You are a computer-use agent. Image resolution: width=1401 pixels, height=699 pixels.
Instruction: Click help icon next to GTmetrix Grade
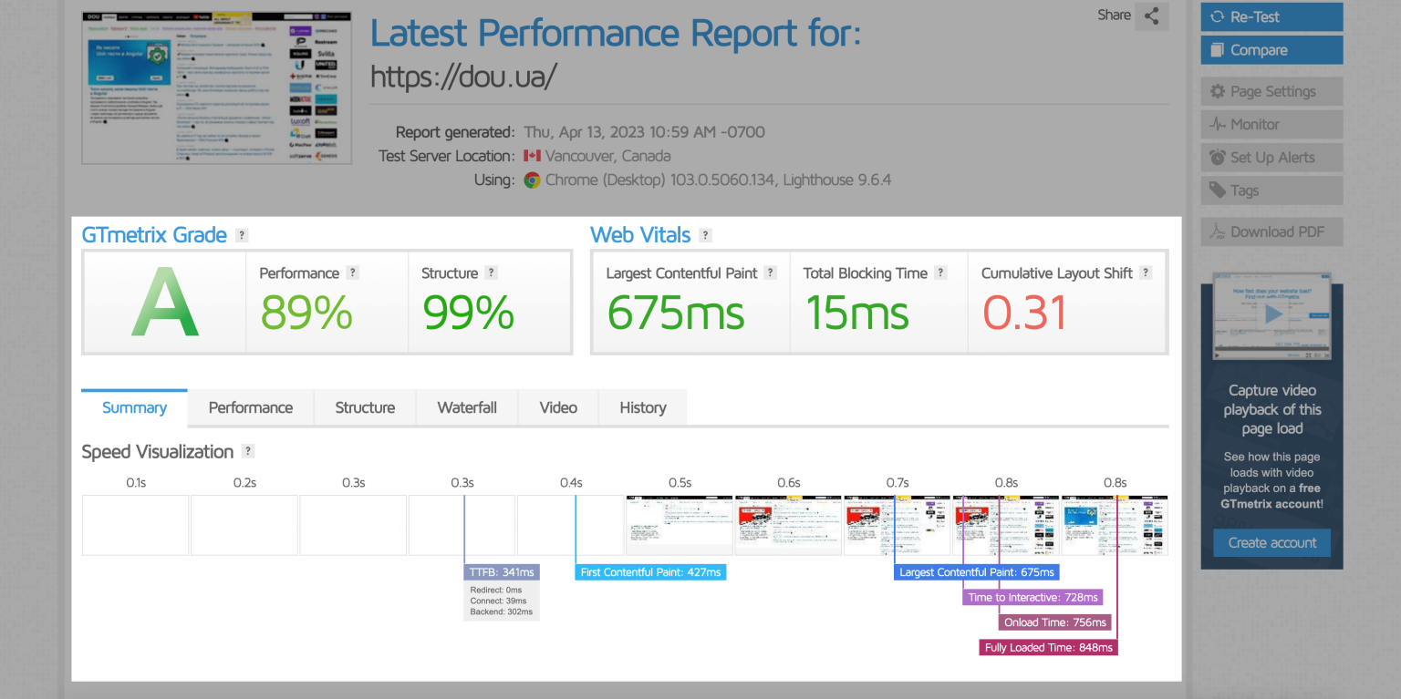click(242, 235)
